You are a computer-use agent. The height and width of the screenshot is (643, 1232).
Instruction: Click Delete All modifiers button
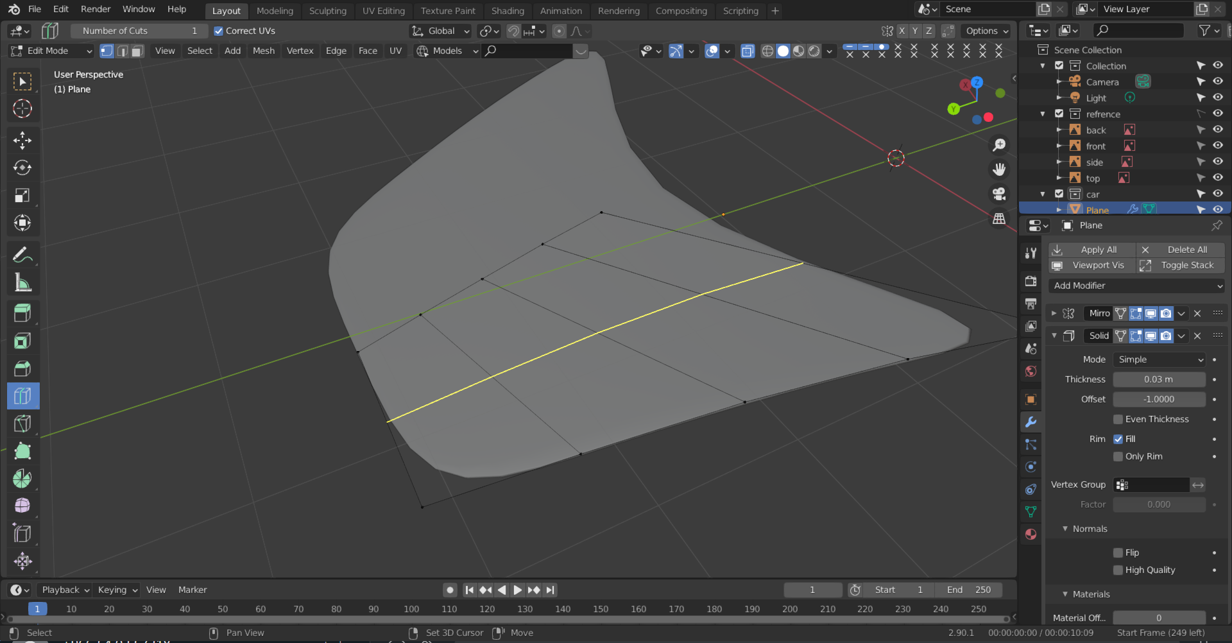click(1181, 250)
